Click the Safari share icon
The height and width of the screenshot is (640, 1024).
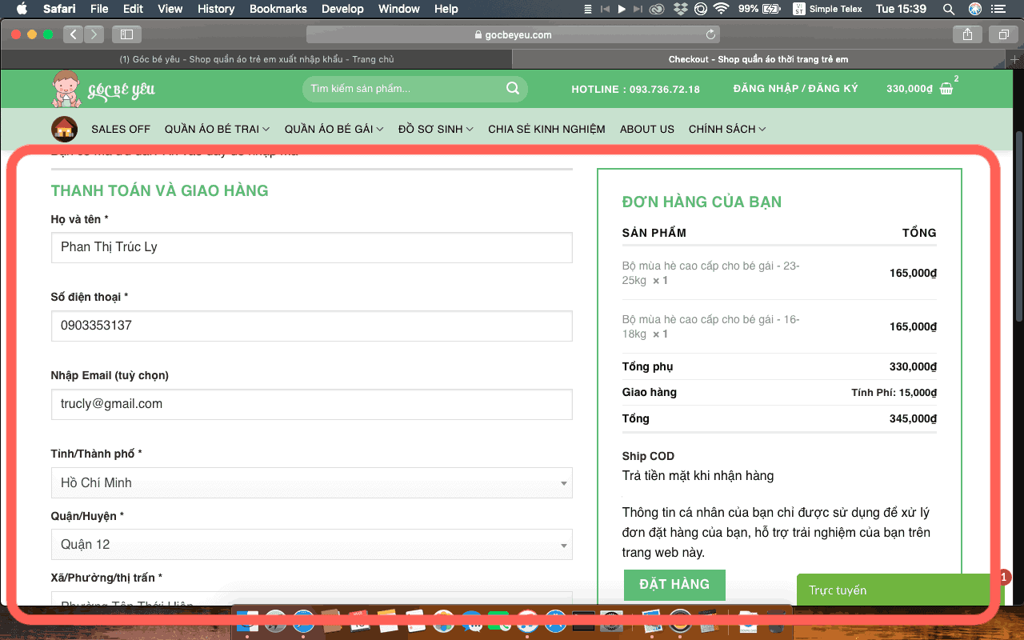click(x=967, y=34)
